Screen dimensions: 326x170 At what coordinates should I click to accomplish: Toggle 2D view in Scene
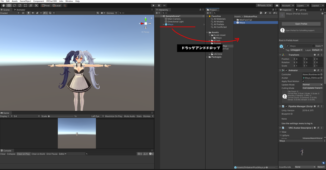point(23,13)
